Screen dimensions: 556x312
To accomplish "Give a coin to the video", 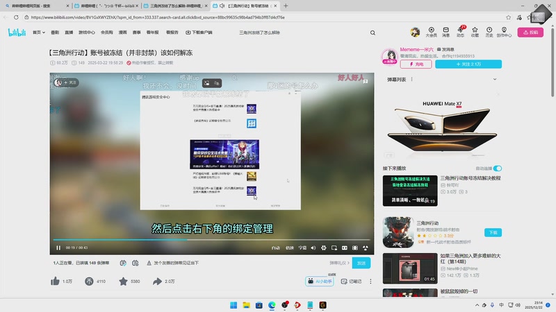I will click(x=89, y=281).
